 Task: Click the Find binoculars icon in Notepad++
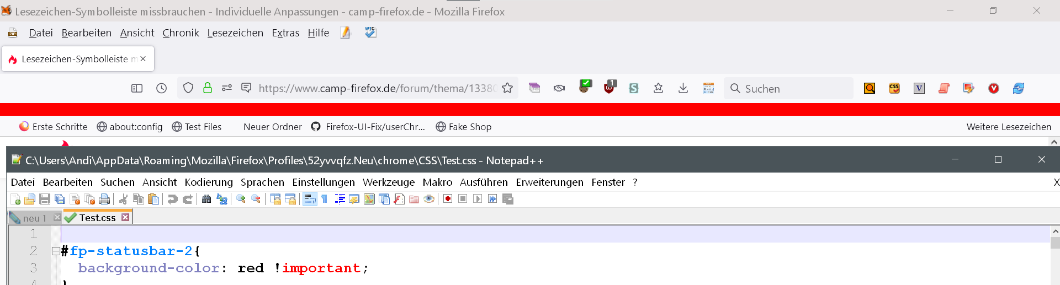(x=206, y=199)
